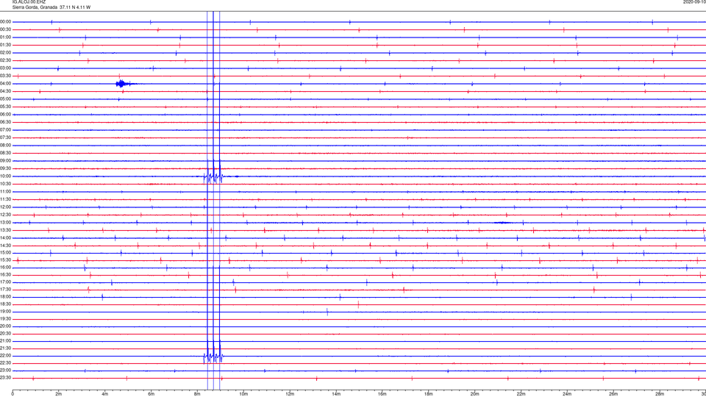This screenshot has height=397, width=706.
Task: Click the 12m tick on time axis
Action: (290, 394)
